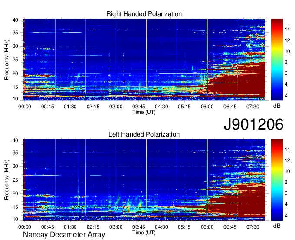Click the 'dB' label of the Left Handed colorbar
Screen dimensions: 295x240
277,226
